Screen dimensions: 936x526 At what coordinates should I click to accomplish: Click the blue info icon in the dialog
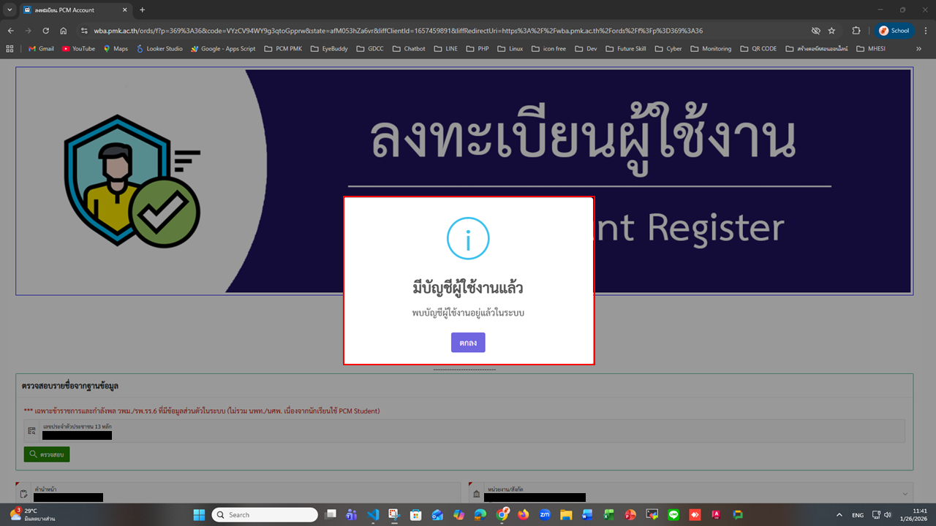[468, 238]
